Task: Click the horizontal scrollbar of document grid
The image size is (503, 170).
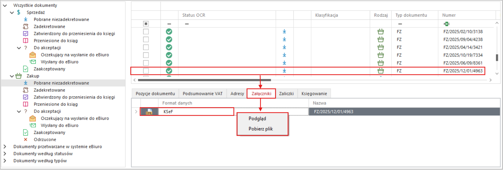Action: point(204,80)
